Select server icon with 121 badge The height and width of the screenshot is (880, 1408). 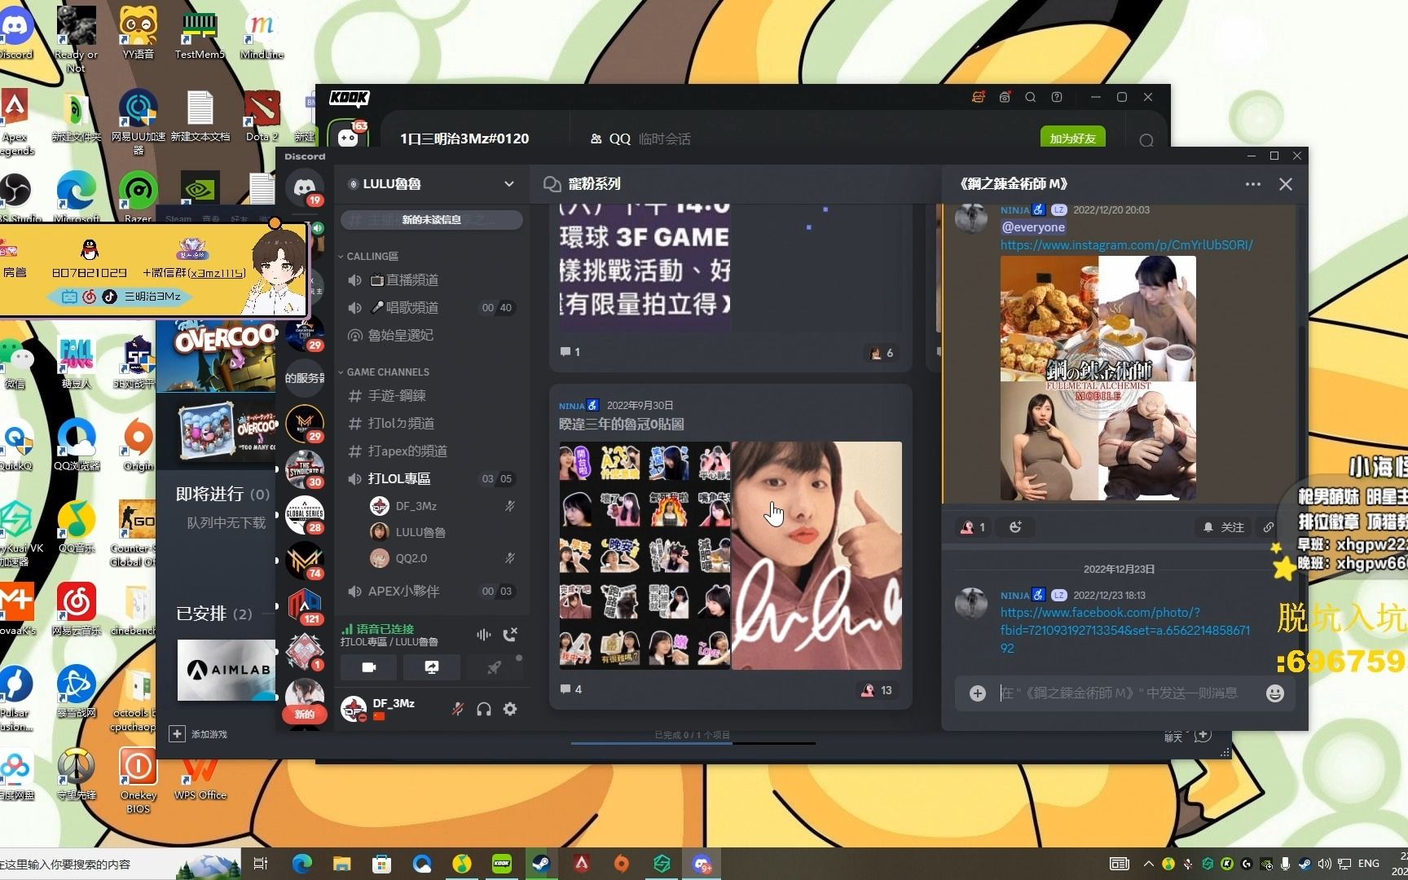[305, 605]
